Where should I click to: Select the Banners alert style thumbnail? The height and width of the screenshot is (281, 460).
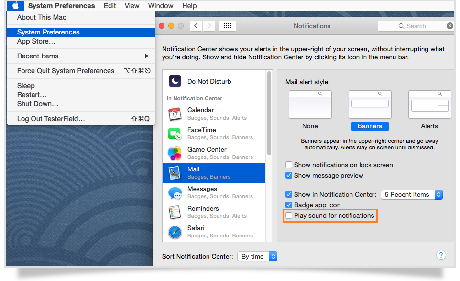pyautogui.click(x=370, y=104)
